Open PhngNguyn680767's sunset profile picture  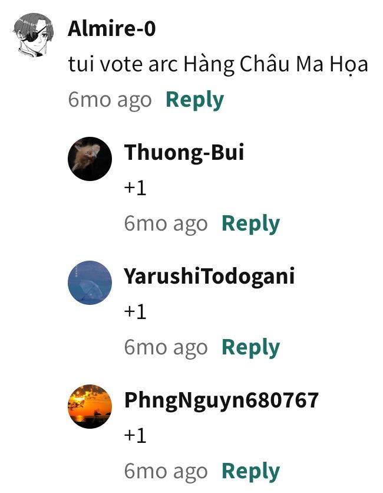90,406
